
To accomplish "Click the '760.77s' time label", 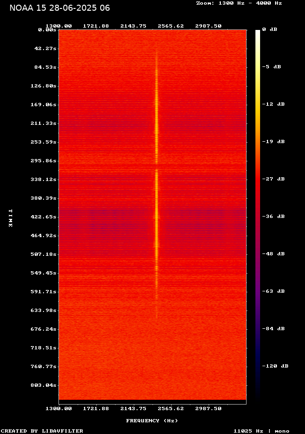I will (44, 367).
